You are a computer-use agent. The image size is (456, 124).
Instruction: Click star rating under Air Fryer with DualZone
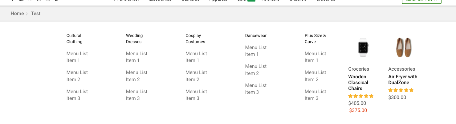pyautogui.click(x=401, y=90)
